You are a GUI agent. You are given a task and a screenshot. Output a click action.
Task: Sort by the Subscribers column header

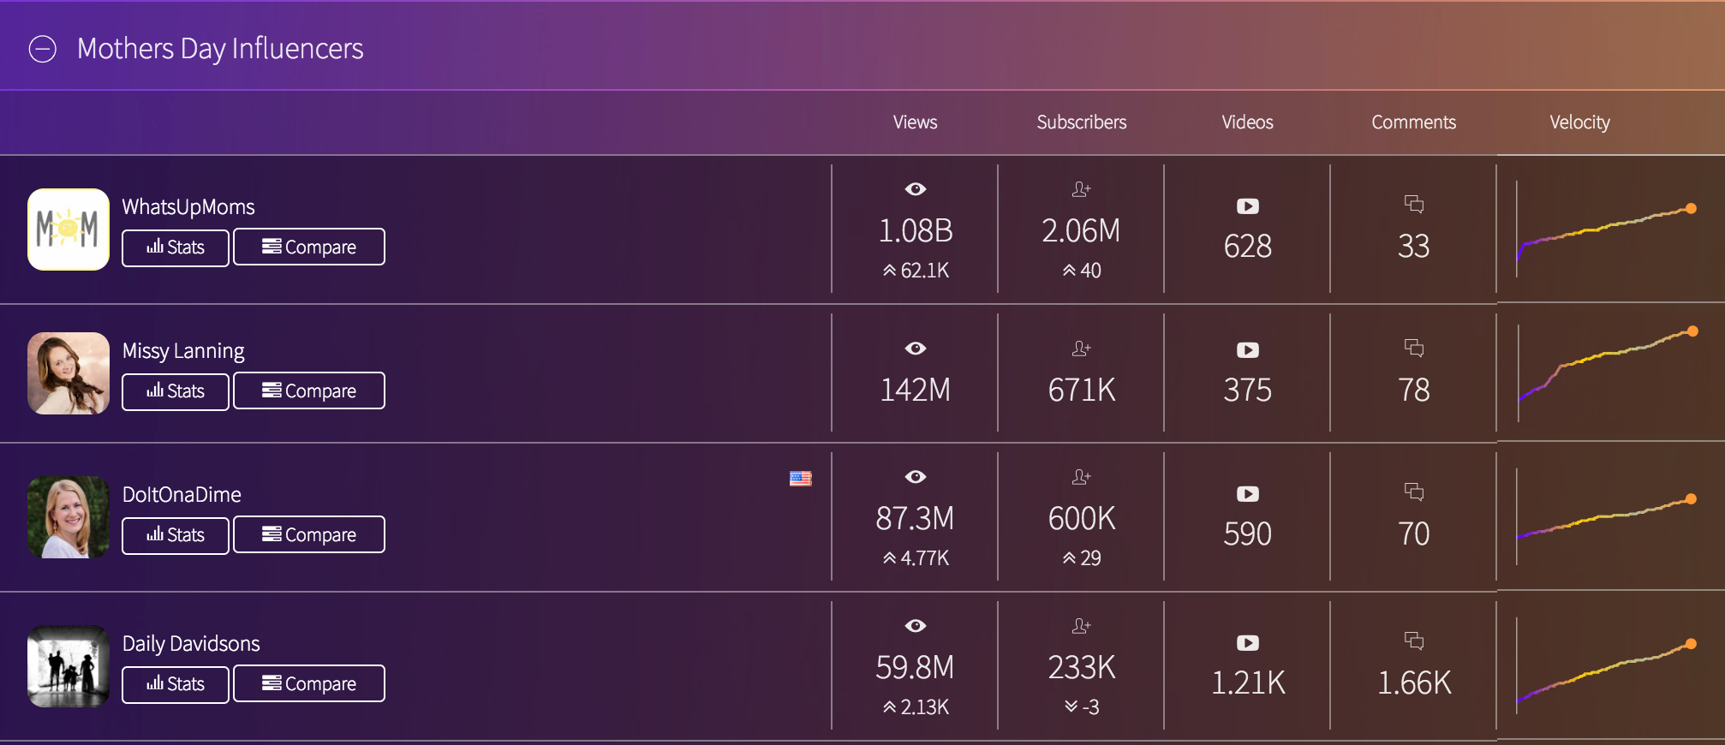click(x=1081, y=122)
